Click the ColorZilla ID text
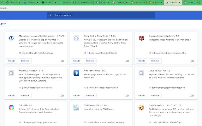The image size is (202, 126). point(38,122)
